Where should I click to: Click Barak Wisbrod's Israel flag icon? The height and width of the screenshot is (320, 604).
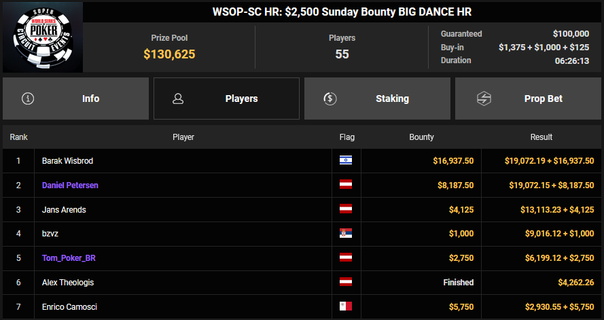tap(346, 161)
